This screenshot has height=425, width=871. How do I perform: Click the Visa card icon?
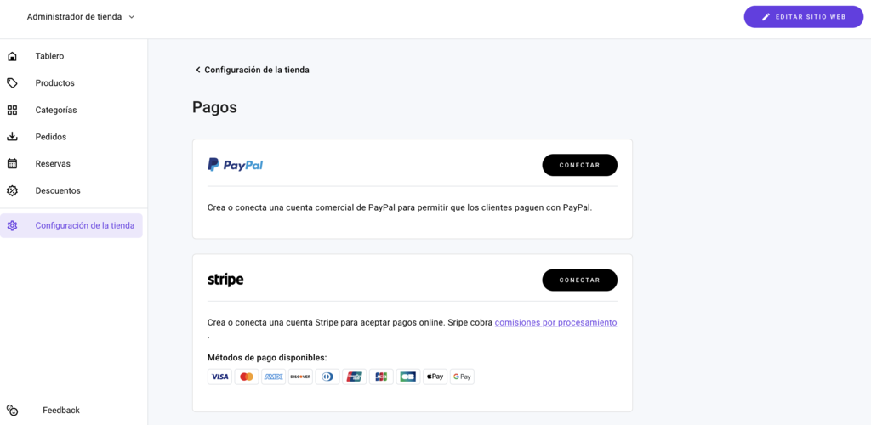[219, 377]
